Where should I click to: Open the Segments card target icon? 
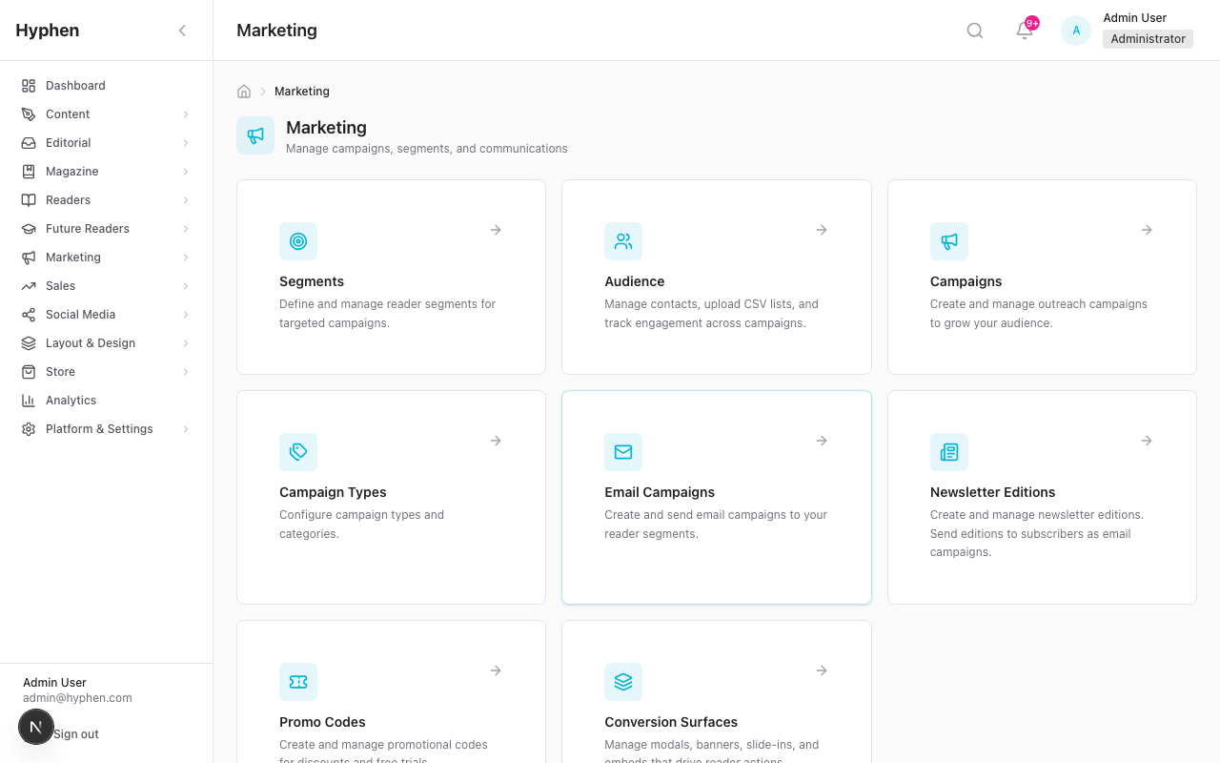298,241
